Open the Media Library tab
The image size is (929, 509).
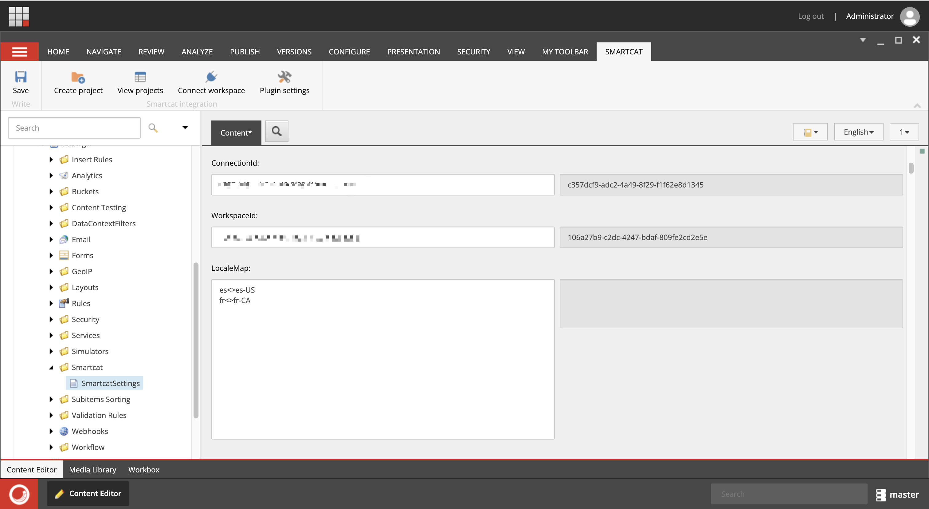click(x=93, y=470)
